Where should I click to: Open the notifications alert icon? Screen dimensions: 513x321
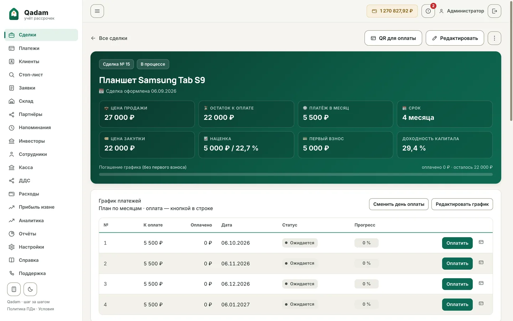coord(428,11)
